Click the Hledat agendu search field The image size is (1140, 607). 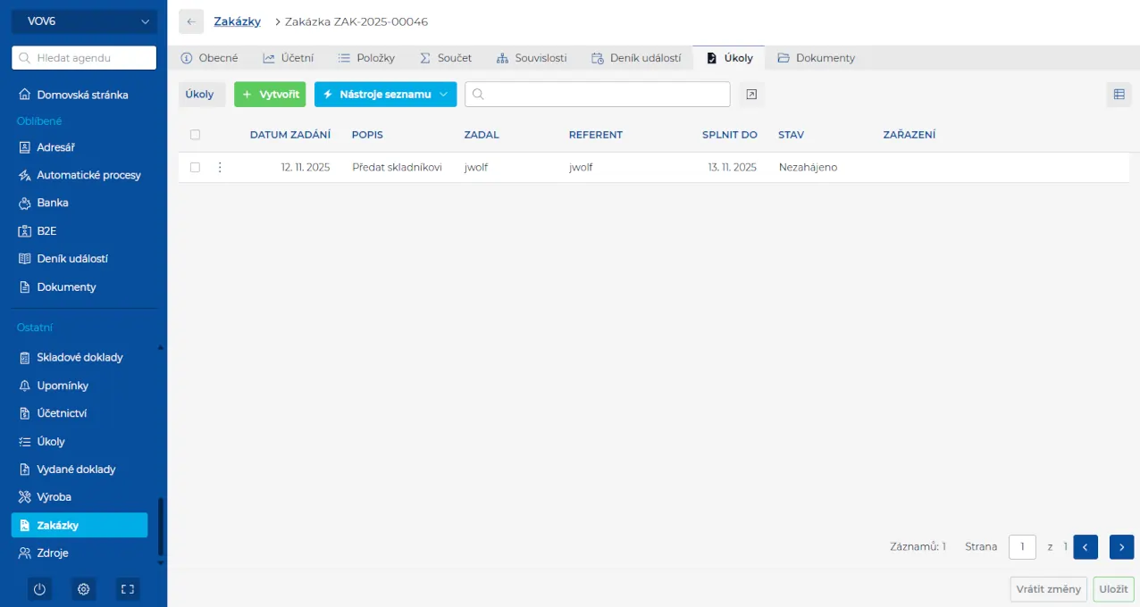point(84,58)
